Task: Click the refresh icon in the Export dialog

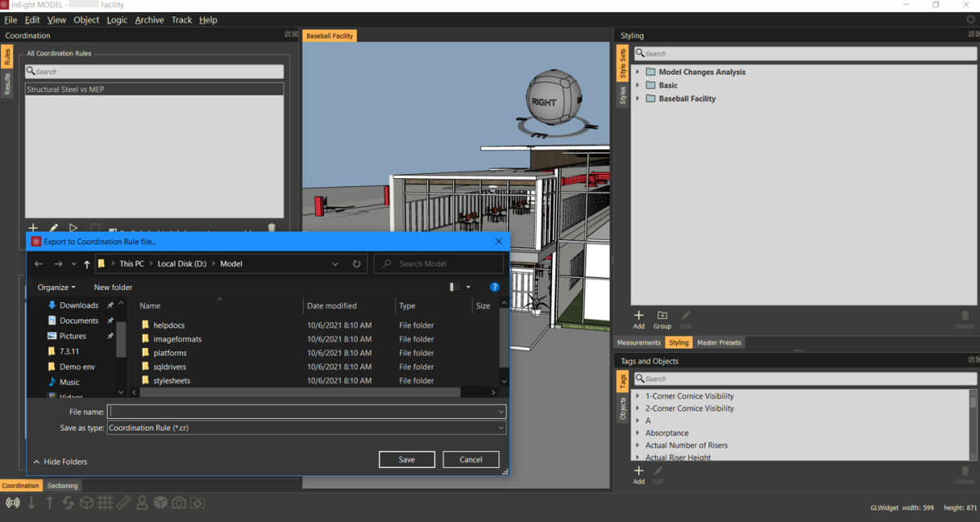Action: [356, 264]
